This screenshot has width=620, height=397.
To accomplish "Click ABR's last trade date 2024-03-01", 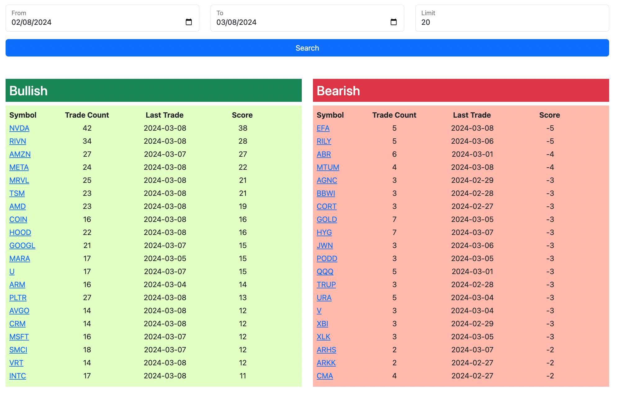I will click(x=472, y=154).
